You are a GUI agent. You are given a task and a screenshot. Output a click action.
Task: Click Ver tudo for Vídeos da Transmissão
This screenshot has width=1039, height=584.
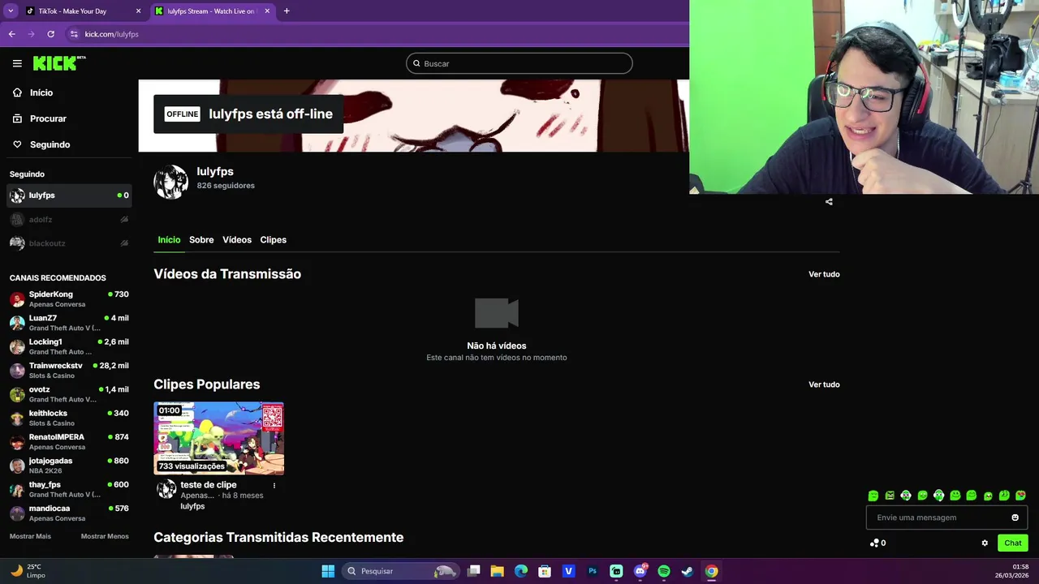[824, 274]
